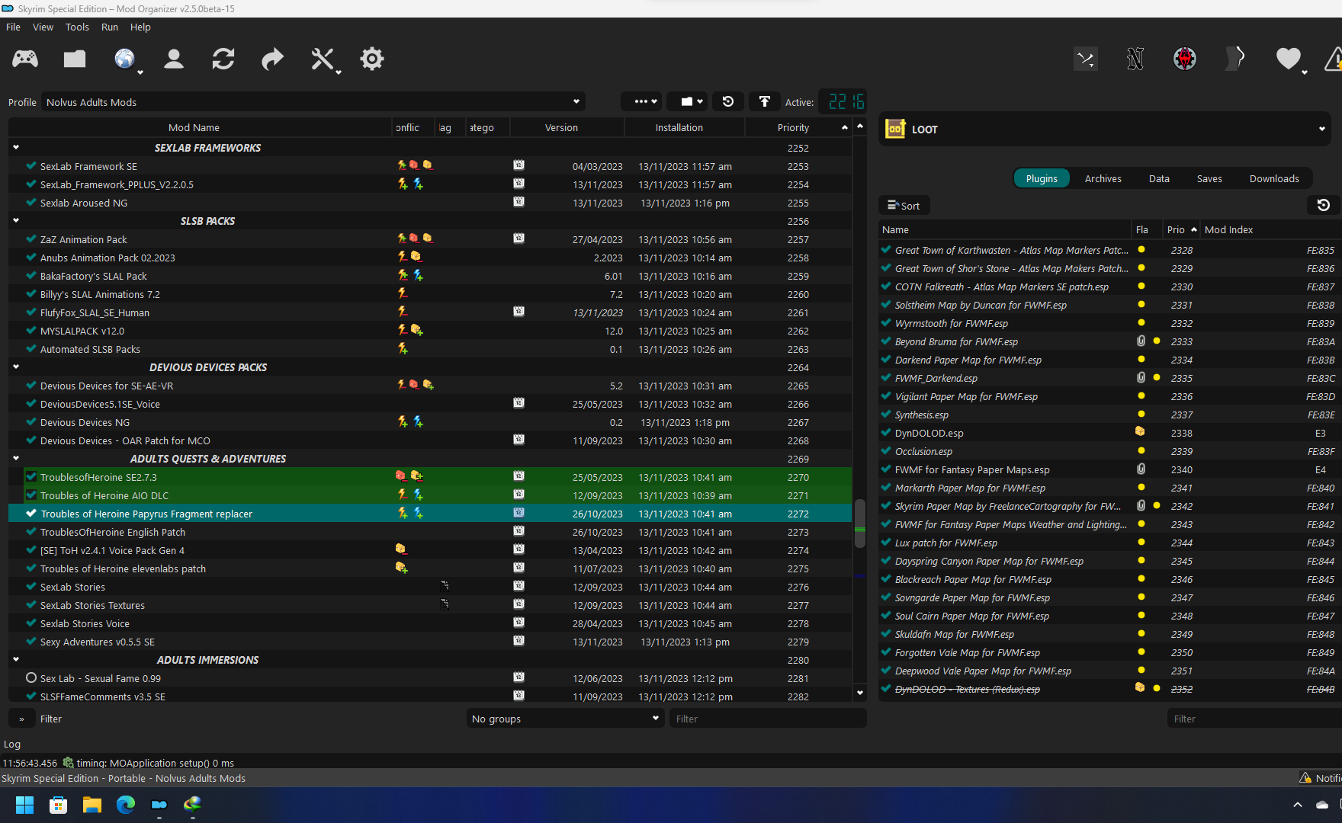Enable the Sex Lab - Sexual Fame 0.99 mod
Image resolution: width=1342 pixels, height=823 pixels.
tap(31, 677)
